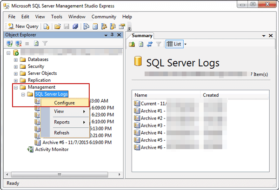This screenshot has width=279, height=190.
Task: Click the Open File folder icon
Action: [58, 26]
